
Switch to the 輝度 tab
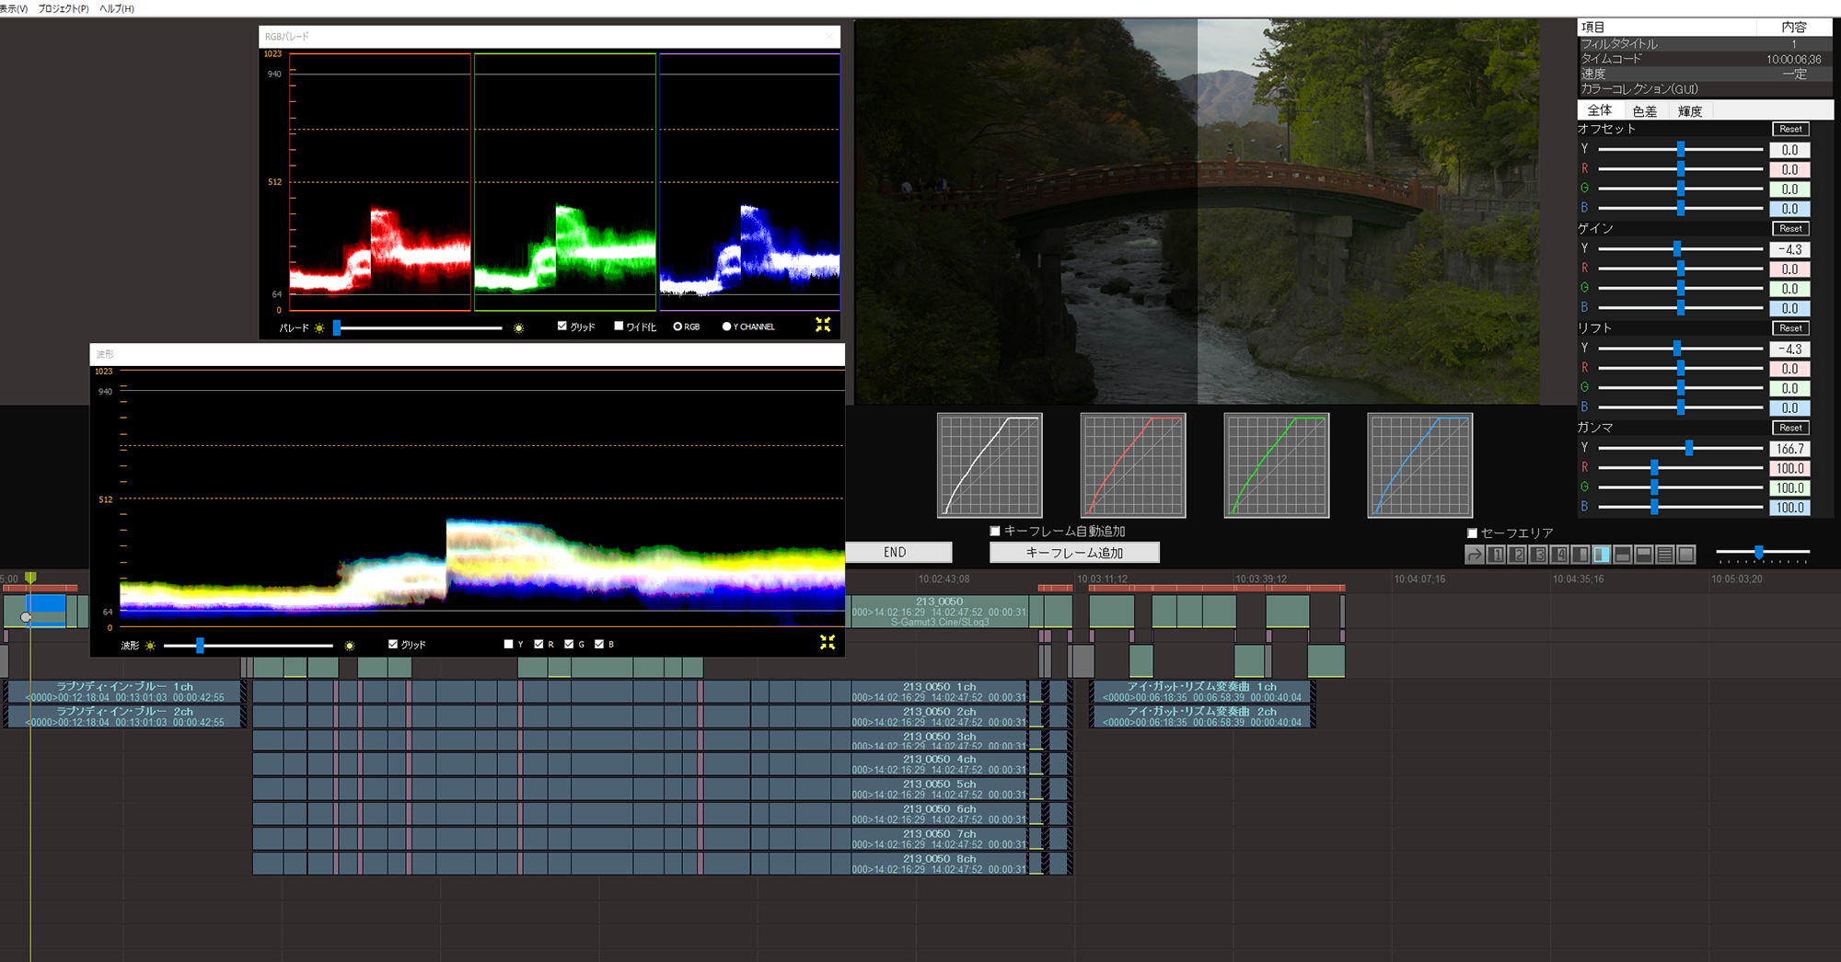click(1690, 111)
